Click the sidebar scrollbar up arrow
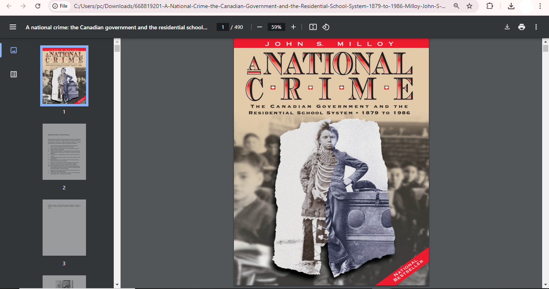549x289 pixels. 117,41
